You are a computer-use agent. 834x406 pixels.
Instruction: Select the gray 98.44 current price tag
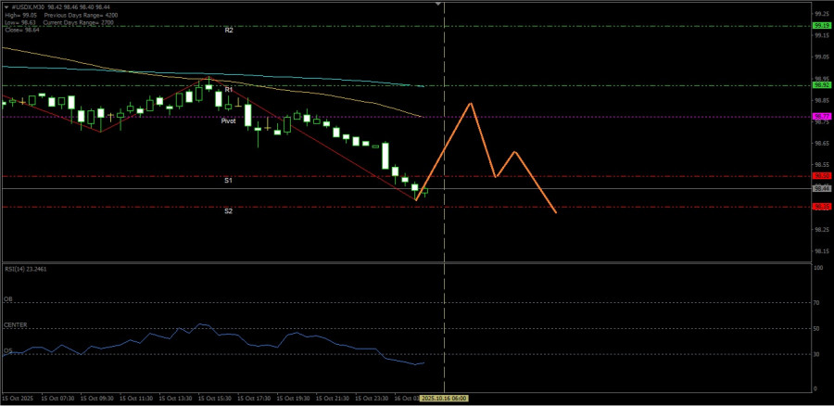tap(820, 188)
